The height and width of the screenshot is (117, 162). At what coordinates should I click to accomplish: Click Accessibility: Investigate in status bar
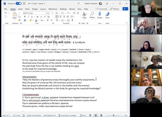pyautogui.click(x=67, y=115)
